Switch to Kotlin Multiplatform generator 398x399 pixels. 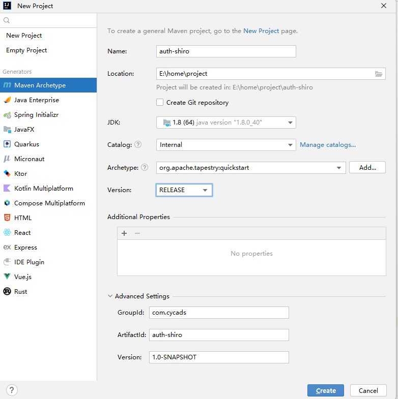coord(43,189)
